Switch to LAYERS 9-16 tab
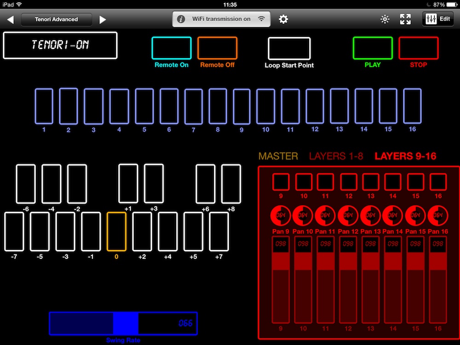460x345 pixels. [x=405, y=156]
